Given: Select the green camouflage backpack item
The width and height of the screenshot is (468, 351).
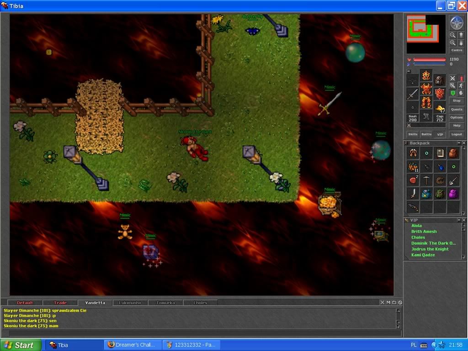Looking at the screenshot, I should coord(440,194).
